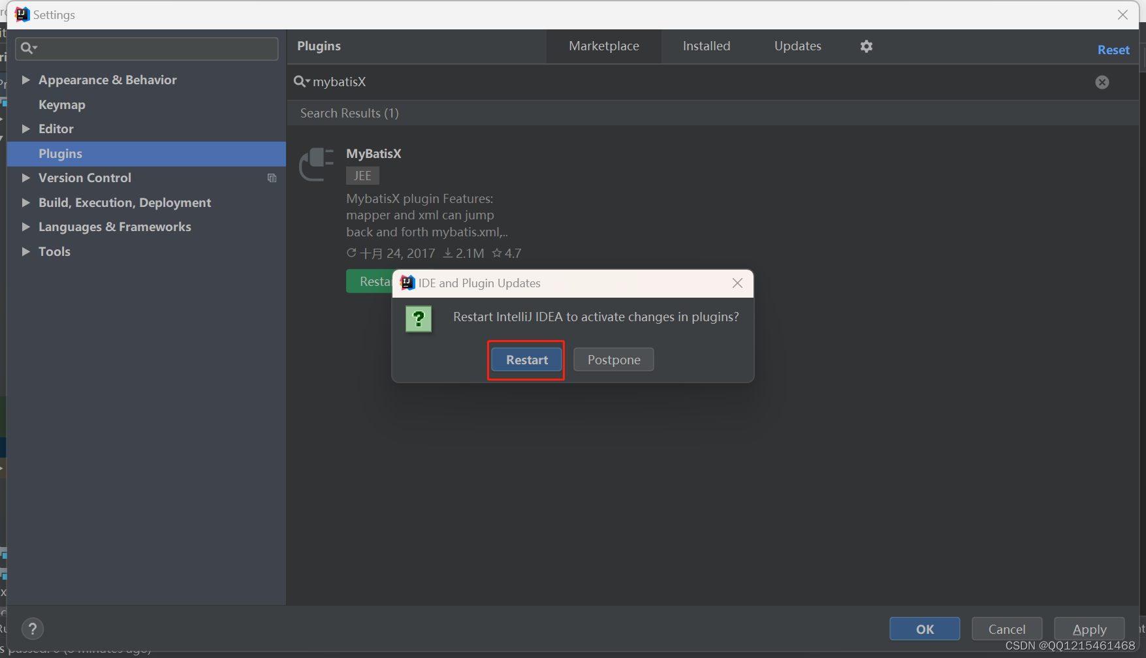1146x658 pixels.
Task: Expand Appearance & Behavior section
Action: tap(26, 80)
